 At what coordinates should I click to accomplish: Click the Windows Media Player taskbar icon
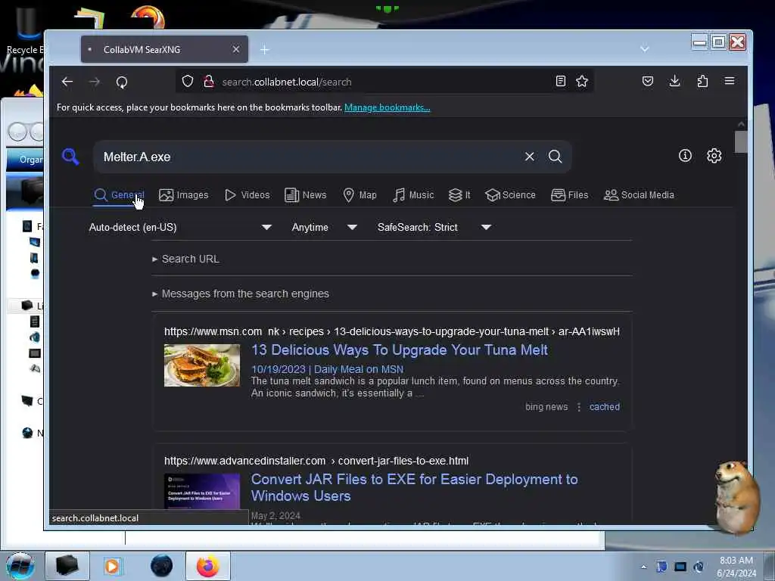112,566
